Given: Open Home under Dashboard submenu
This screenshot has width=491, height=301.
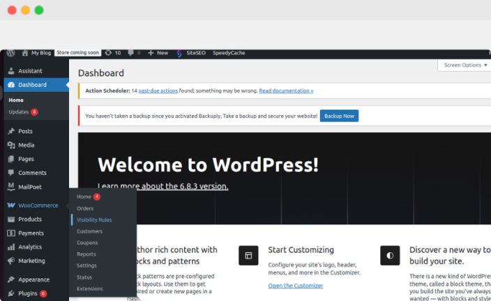Looking at the screenshot, I should (x=16, y=100).
